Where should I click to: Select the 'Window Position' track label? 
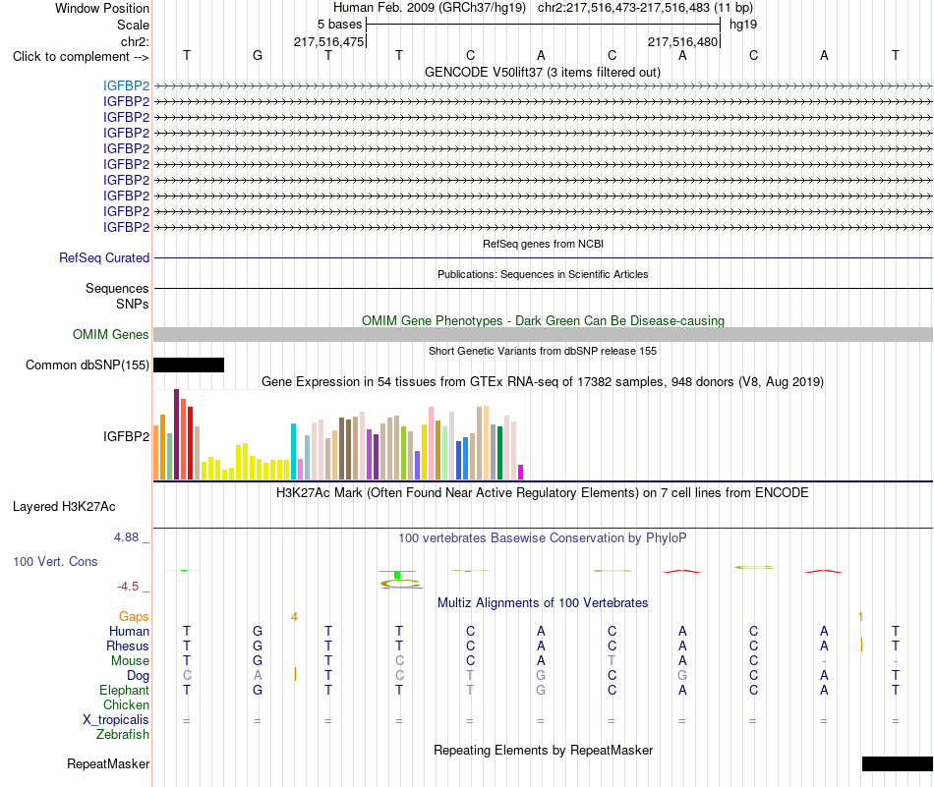102,8
